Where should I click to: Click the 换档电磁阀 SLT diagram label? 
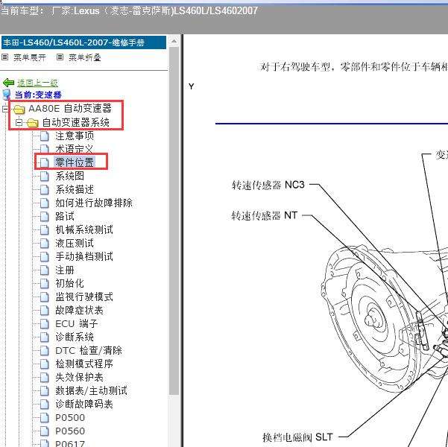pos(297,437)
